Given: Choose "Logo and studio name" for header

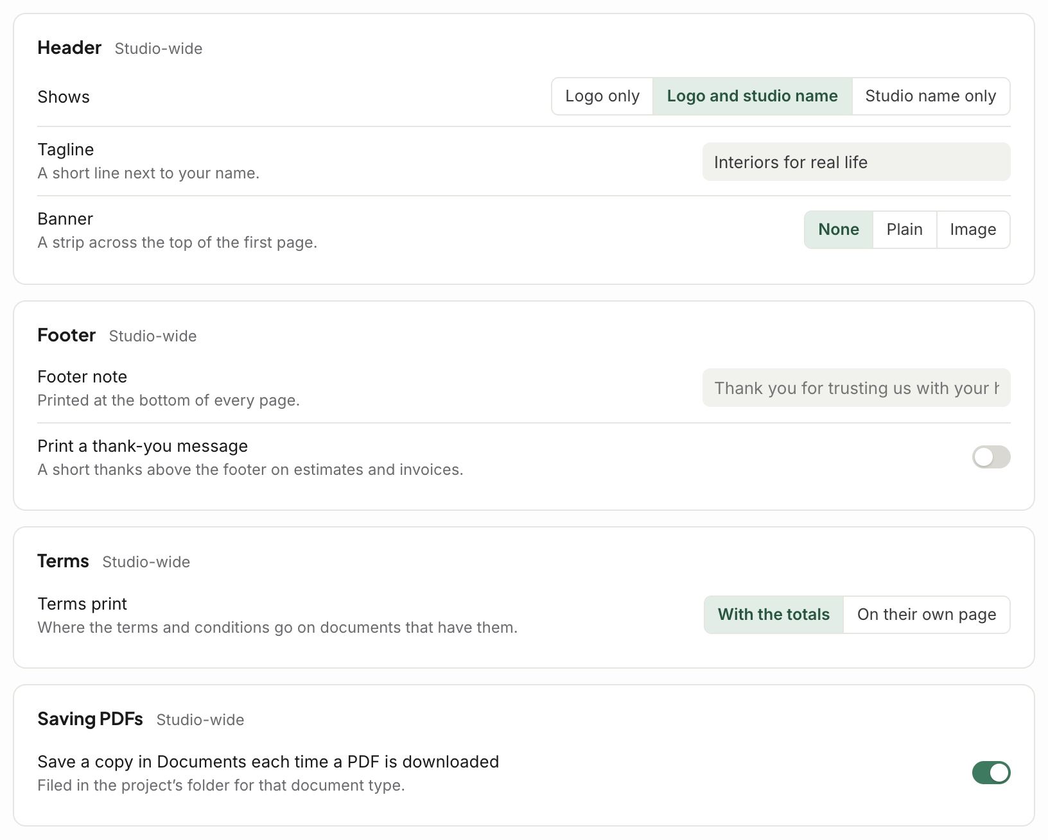Looking at the screenshot, I should click(x=752, y=96).
